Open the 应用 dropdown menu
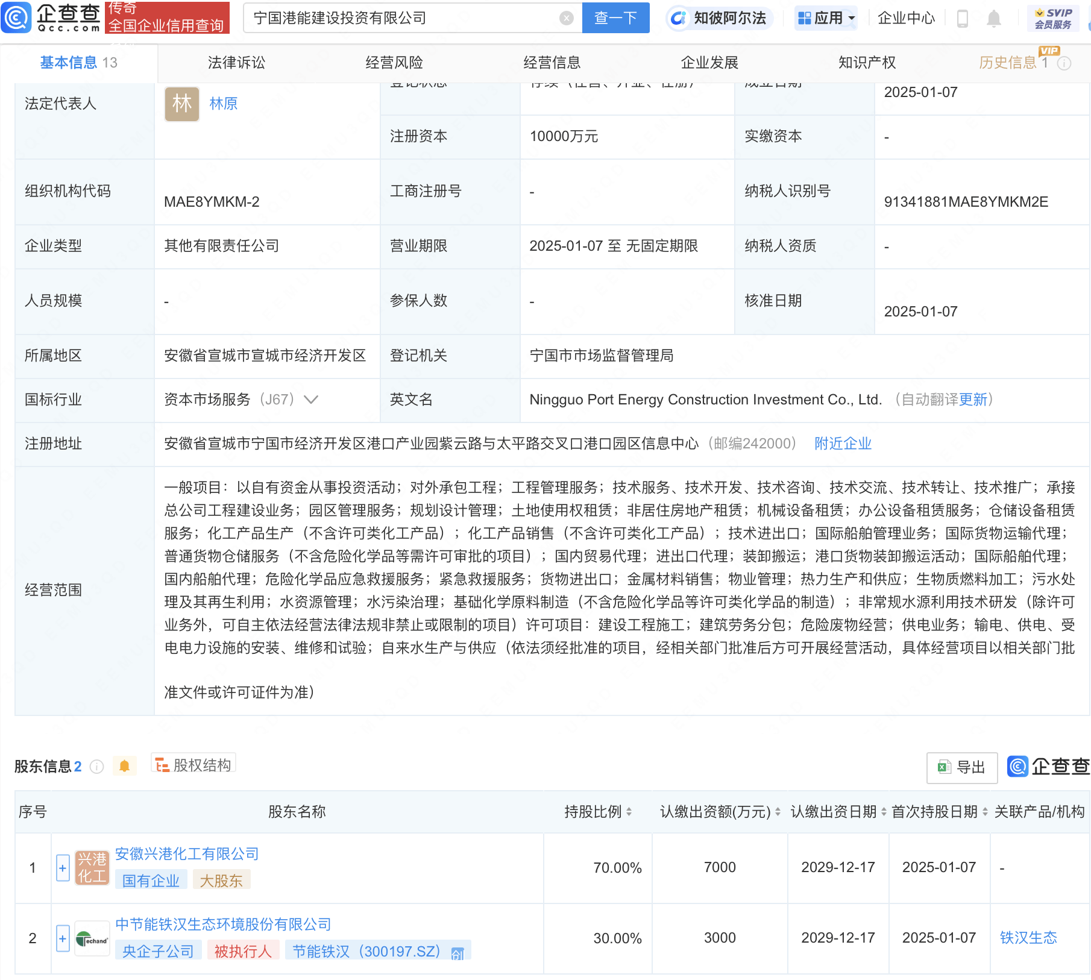Viewport: 1091px width, 980px height. coord(826,18)
